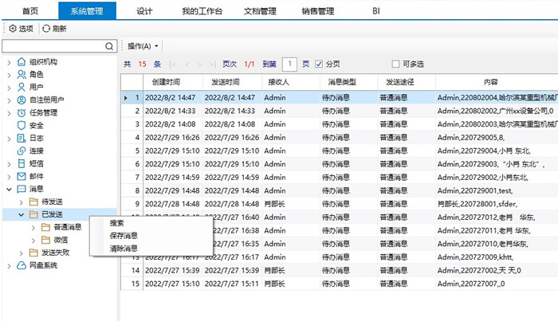
Task: Choose 保存消息 from context menu
Action: coord(124,236)
